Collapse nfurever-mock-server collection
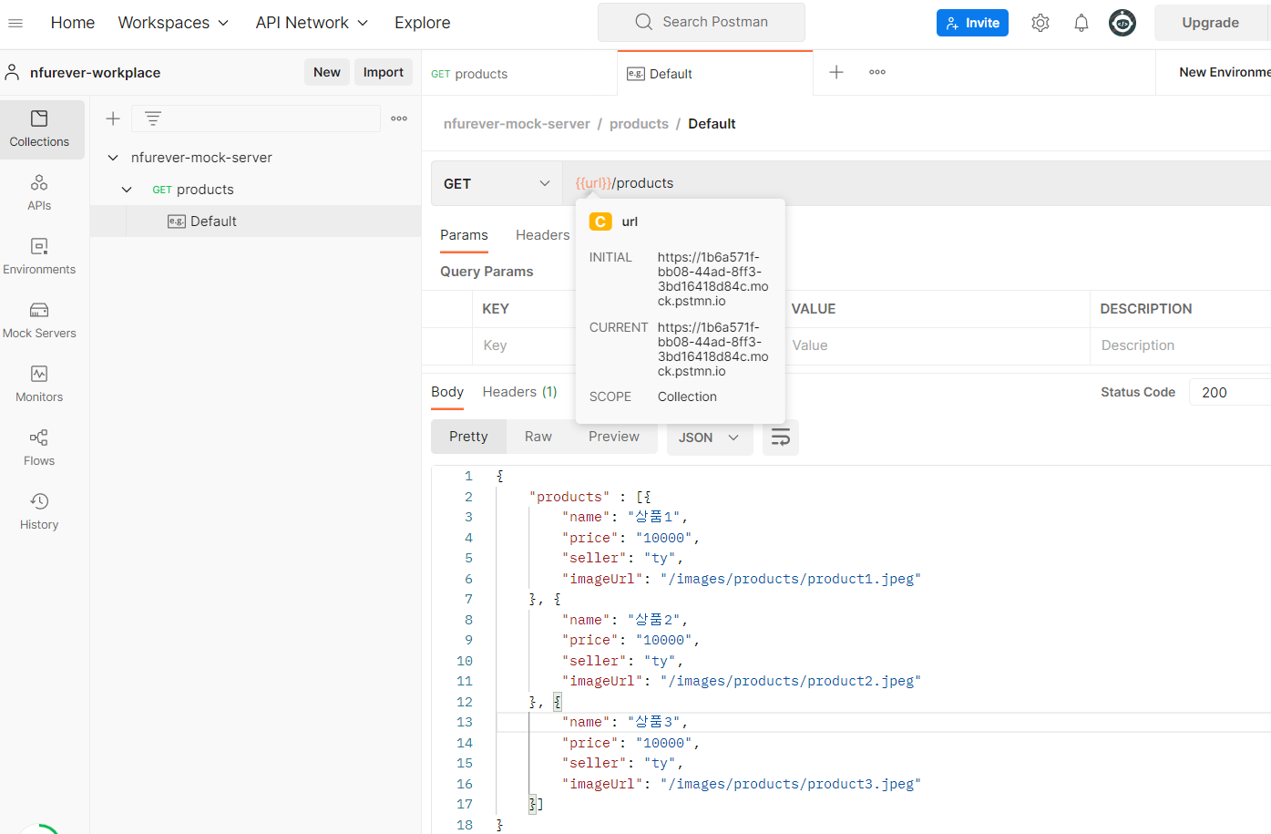Screen dimensions: 1271x834 [113, 158]
